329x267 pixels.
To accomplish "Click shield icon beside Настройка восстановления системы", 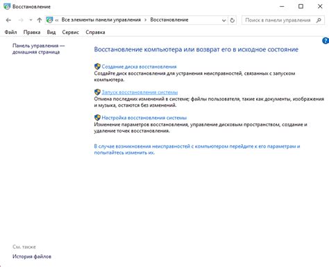I will pyautogui.click(x=97, y=117).
